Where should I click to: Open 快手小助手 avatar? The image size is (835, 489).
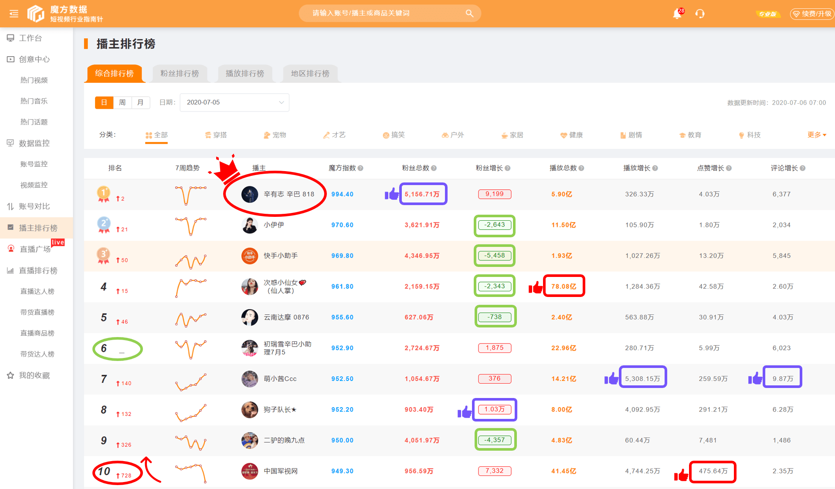(x=250, y=256)
